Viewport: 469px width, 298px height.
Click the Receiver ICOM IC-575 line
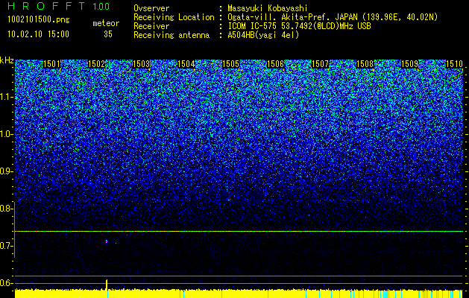(299, 26)
